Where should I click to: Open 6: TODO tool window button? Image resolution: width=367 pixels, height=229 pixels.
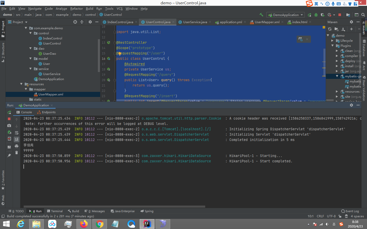(x=16, y=211)
